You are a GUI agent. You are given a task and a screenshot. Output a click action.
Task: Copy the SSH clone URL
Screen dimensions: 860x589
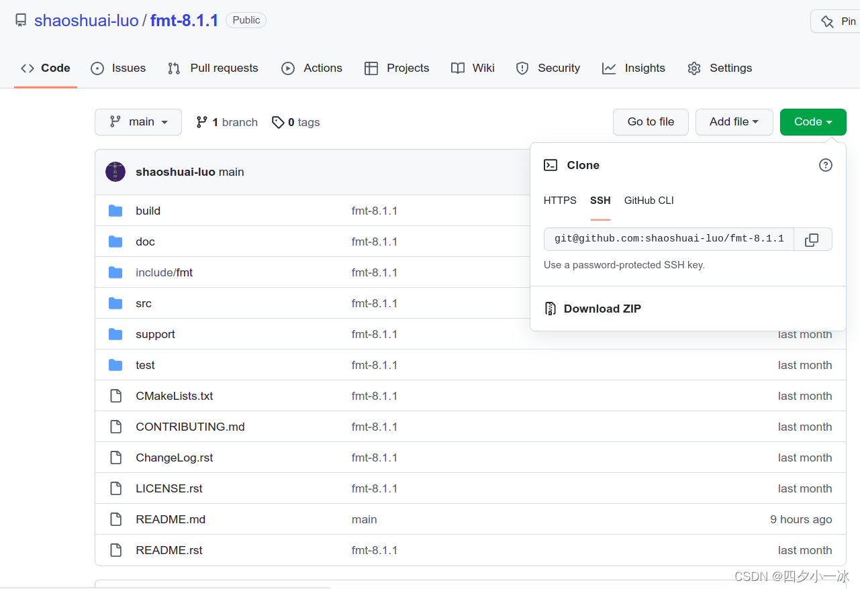(812, 239)
